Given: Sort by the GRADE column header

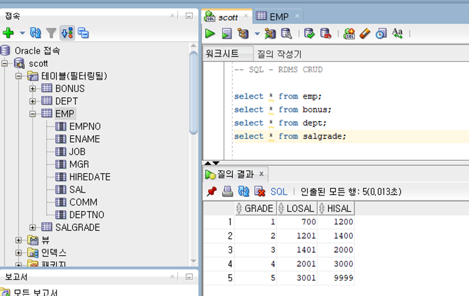Looking at the screenshot, I should click(256, 209).
